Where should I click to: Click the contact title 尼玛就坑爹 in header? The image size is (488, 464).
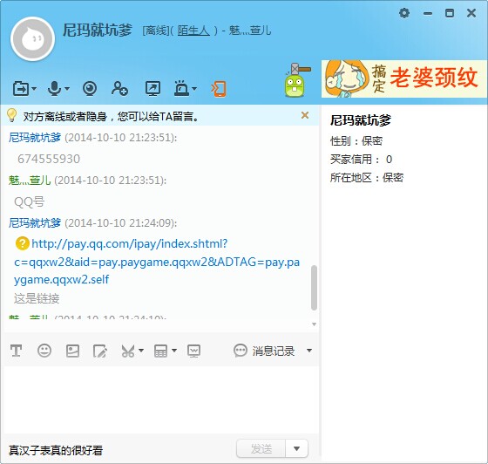point(98,31)
